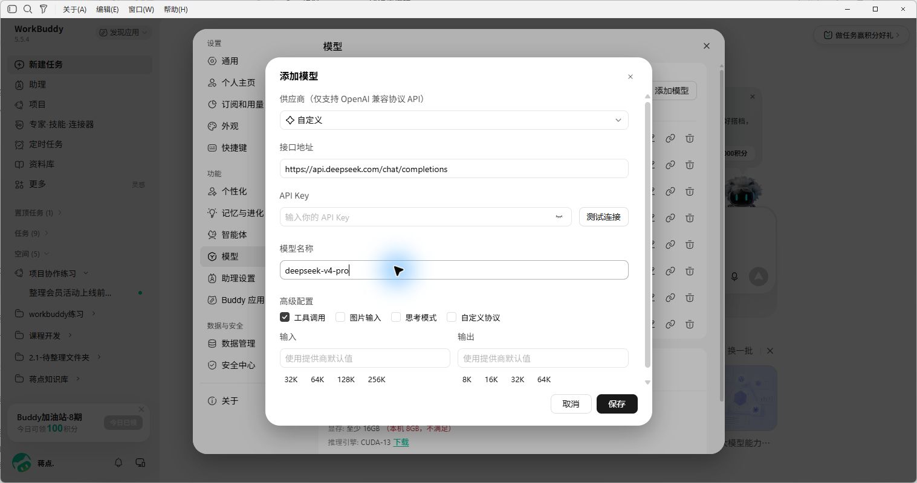Screen dimensions: 917x483
Task: Click the 接口地址 URL input field
Action: [x=454, y=168]
